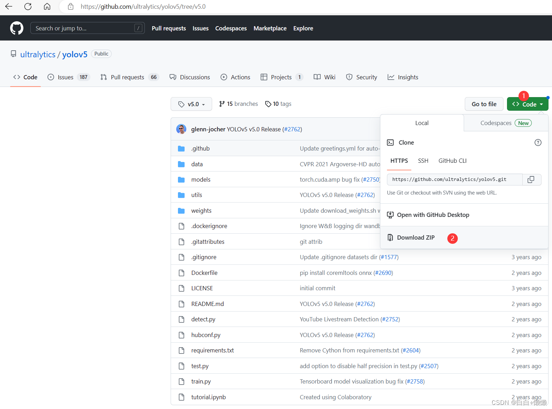Image resolution: width=552 pixels, height=409 pixels.
Task: Click glenn-jocher avatar image
Action: (x=181, y=129)
